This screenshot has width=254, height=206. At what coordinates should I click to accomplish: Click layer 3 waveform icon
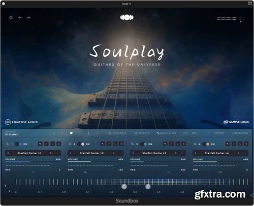[x=133, y=144]
